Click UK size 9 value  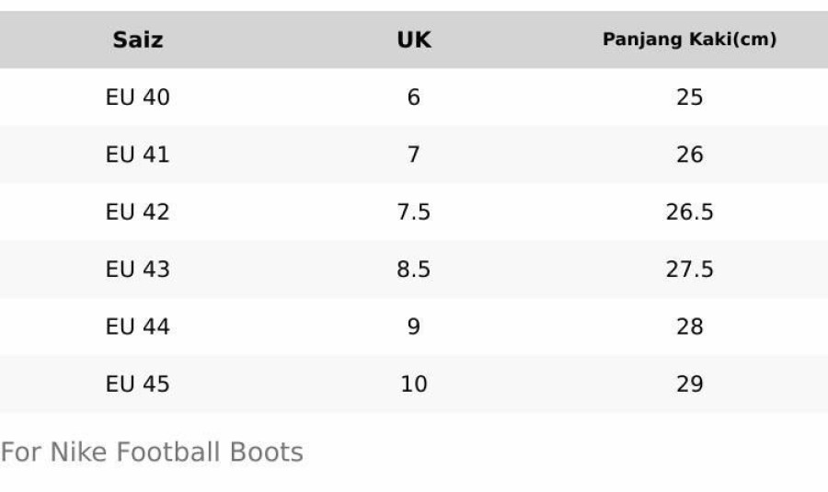click(414, 326)
